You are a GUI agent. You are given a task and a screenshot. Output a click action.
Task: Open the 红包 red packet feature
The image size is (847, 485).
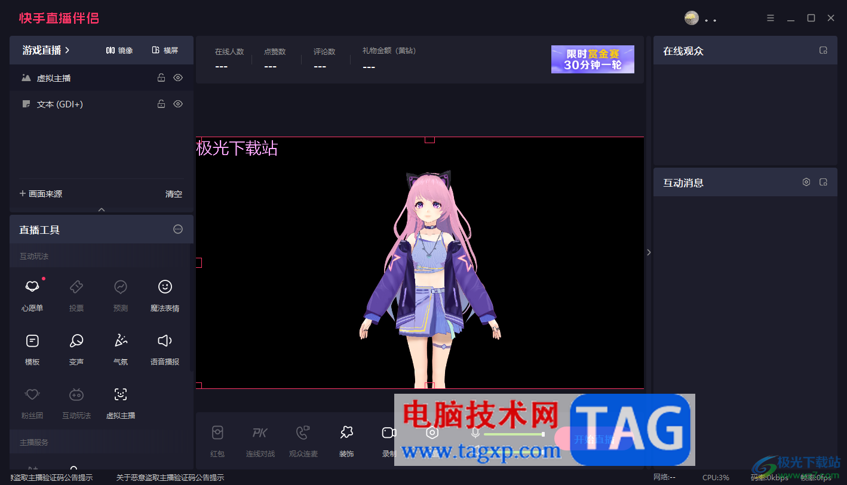217,441
